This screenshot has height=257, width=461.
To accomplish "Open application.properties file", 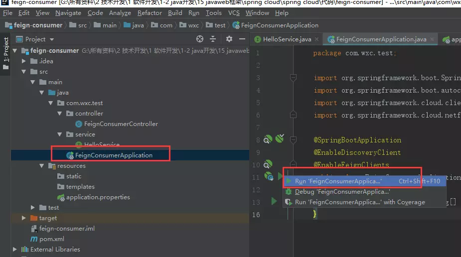I will [x=94, y=197].
